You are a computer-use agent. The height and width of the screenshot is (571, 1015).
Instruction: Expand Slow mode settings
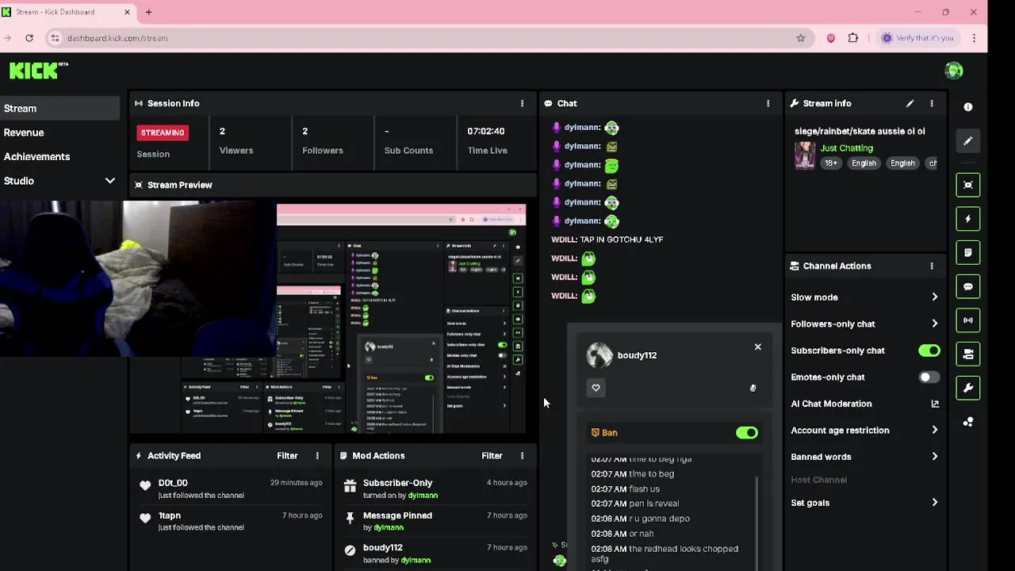click(934, 297)
